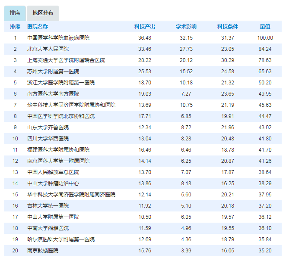286x261 pixels.
Task: Click the 医院名称 column header
Action: pyautogui.click(x=38, y=27)
